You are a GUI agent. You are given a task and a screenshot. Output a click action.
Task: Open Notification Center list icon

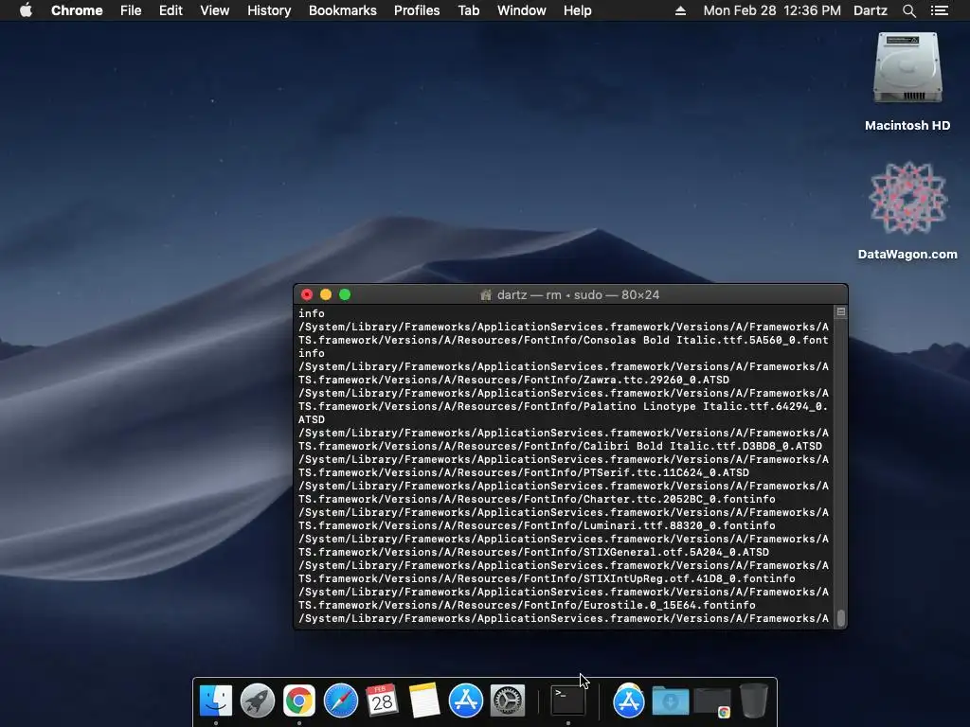[x=940, y=10]
